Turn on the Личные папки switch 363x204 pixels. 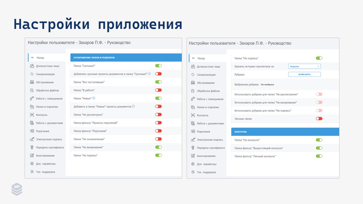[x=319, y=119]
